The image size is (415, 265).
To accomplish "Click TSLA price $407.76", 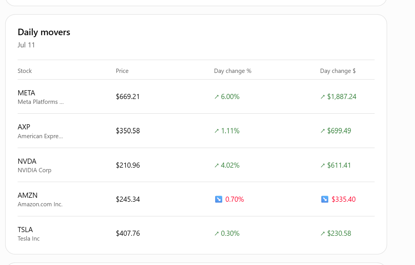I will coord(128,234).
